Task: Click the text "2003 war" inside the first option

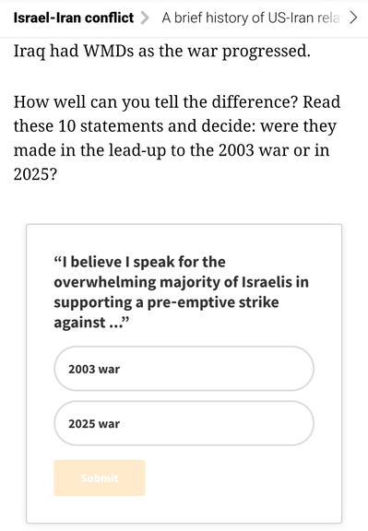Action: click(x=94, y=369)
